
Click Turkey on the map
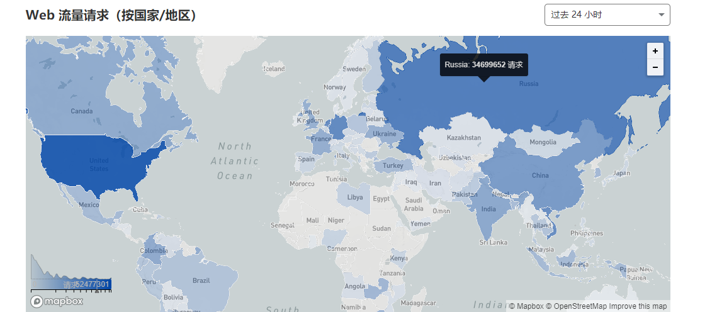click(x=392, y=165)
